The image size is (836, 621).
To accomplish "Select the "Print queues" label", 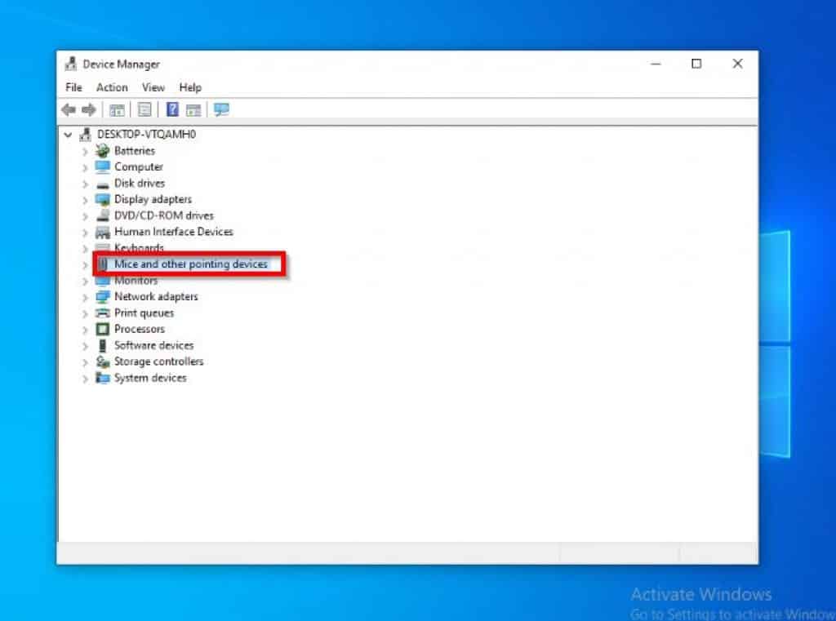I will coord(144,313).
